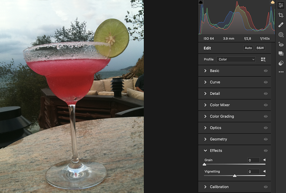
Task: Click the margarita photo preview
Action: (72, 96)
